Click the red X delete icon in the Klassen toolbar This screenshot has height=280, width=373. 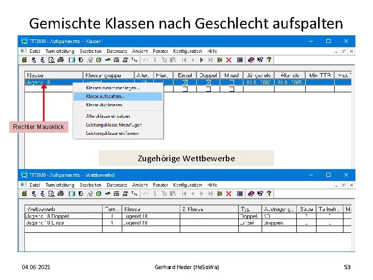[228, 60]
